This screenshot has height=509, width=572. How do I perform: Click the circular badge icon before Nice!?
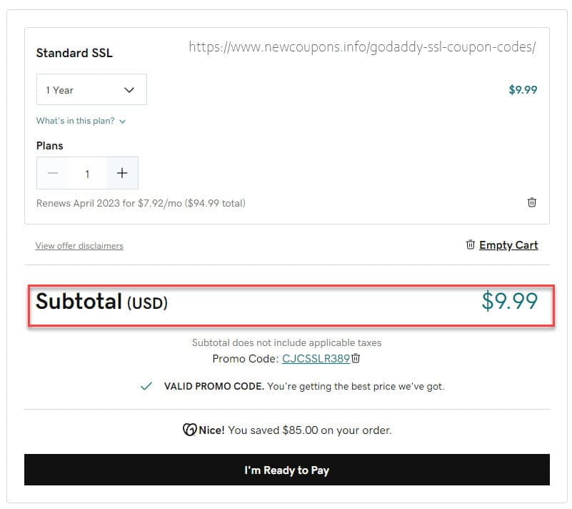(188, 430)
